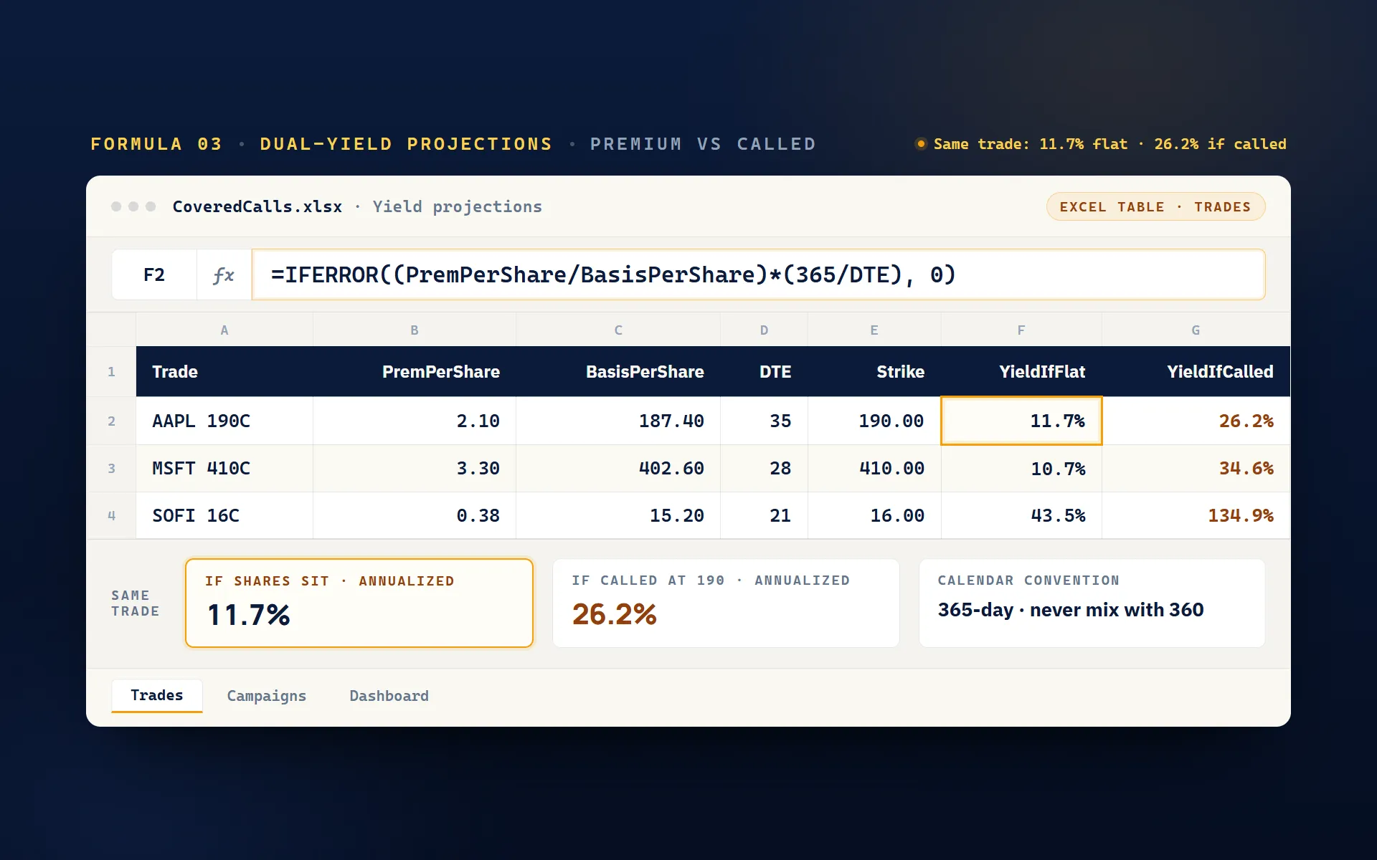
Task: Click the BasisPerShare header cell
Action: pos(618,371)
